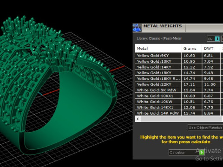Select the Yellow Gold:14KY row
Viewport: 223px width, 167px height.
[179, 67]
